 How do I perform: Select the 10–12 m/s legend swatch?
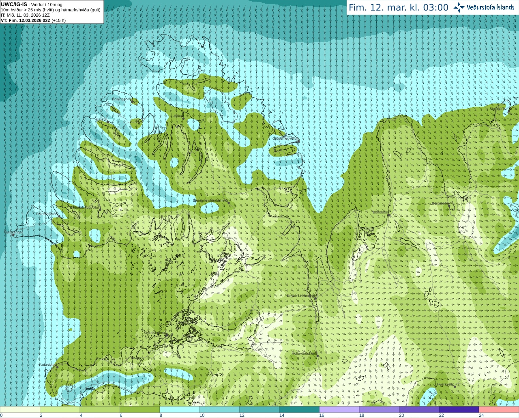pos(220,409)
